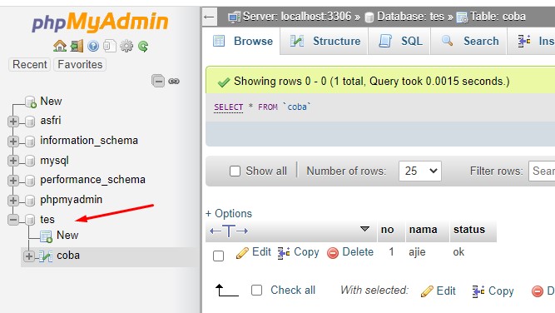The width and height of the screenshot is (555, 313).
Task: Click the phpMyAdmin logo
Action: tap(100, 22)
